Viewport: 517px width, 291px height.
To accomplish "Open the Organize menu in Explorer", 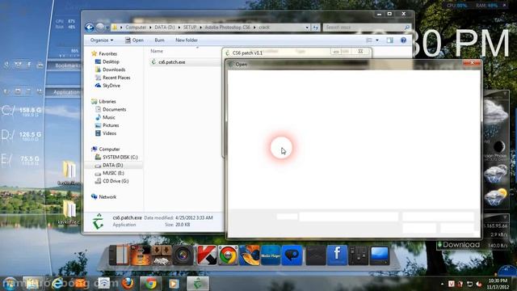I will click(x=102, y=40).
